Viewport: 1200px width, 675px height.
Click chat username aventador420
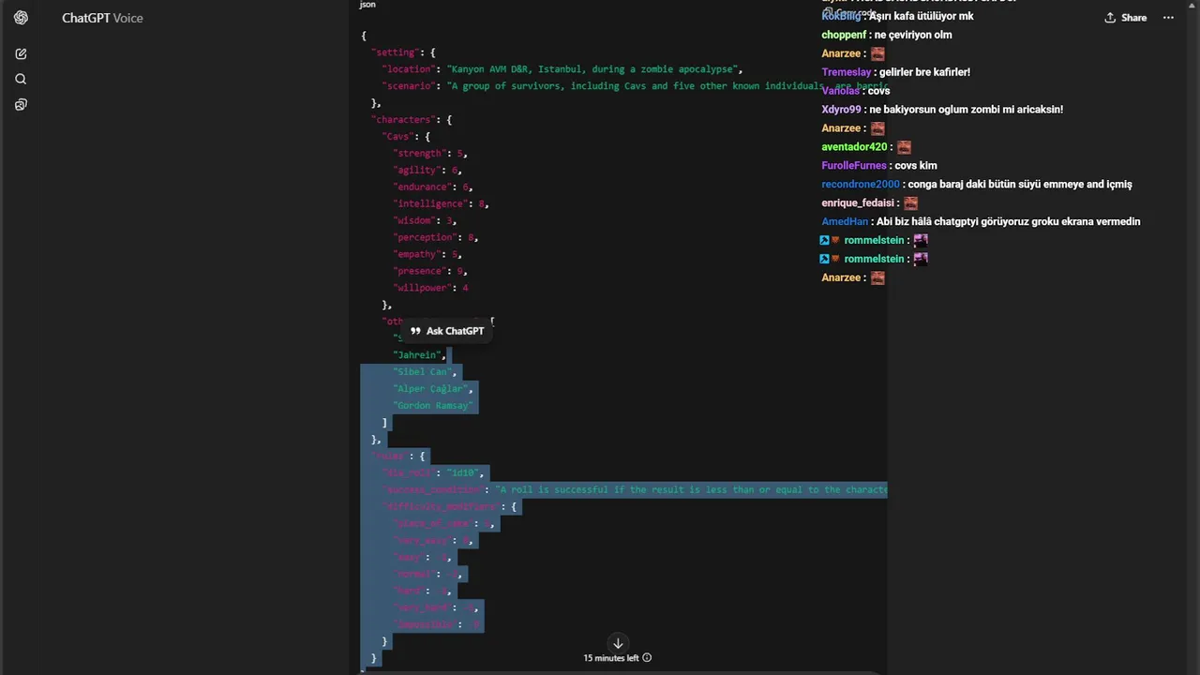point(854,147)
